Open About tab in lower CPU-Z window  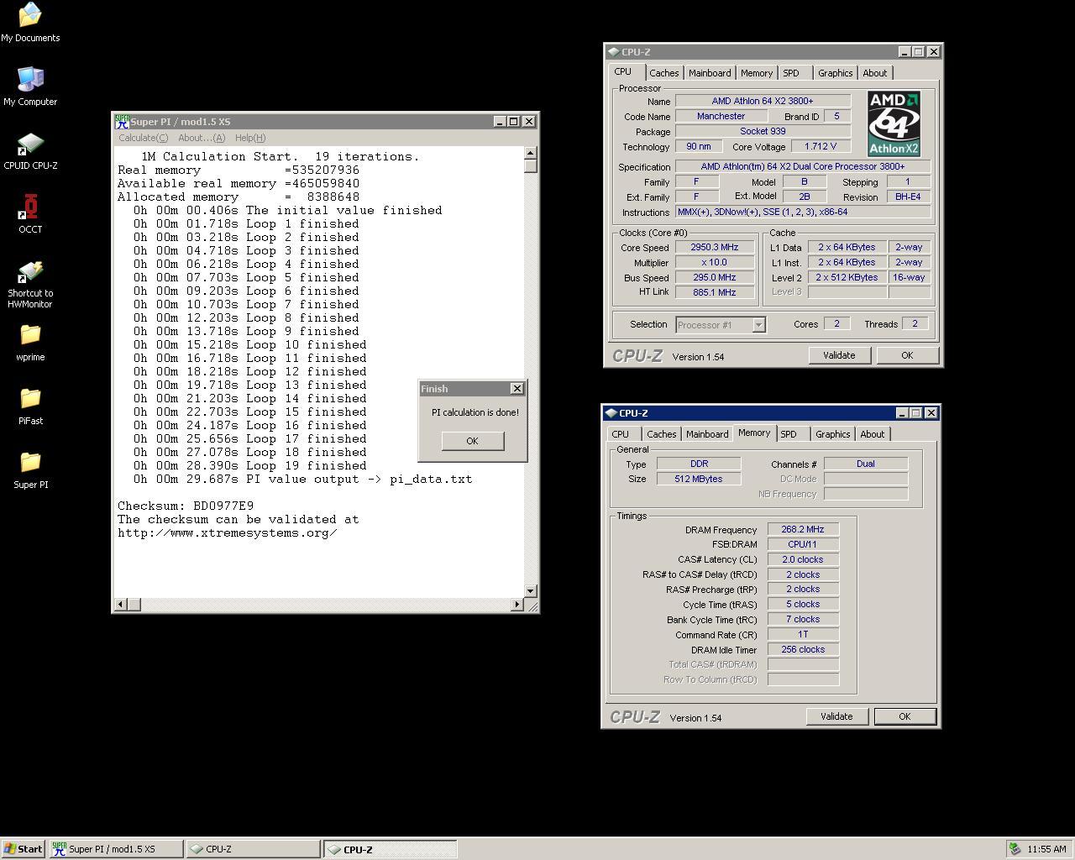[872, 434]
